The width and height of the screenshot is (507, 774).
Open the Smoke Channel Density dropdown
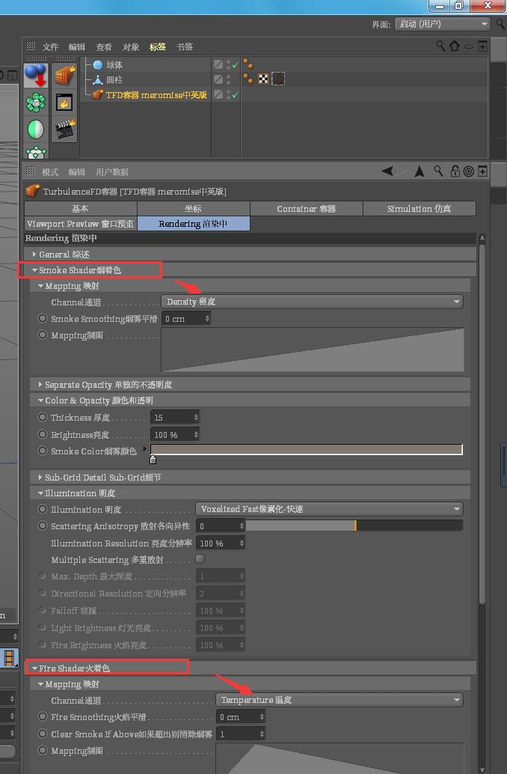coord(312,302)
